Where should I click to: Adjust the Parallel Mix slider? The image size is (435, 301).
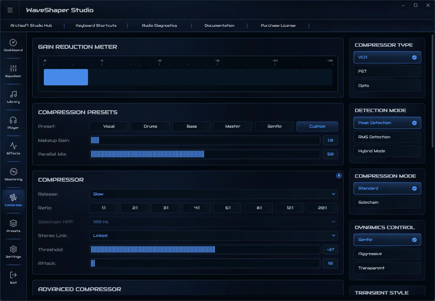(205, 154)
